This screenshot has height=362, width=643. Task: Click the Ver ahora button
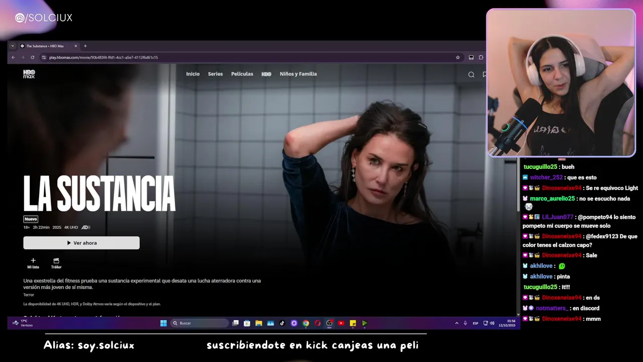pyautogui.click(x=81, y=243)
